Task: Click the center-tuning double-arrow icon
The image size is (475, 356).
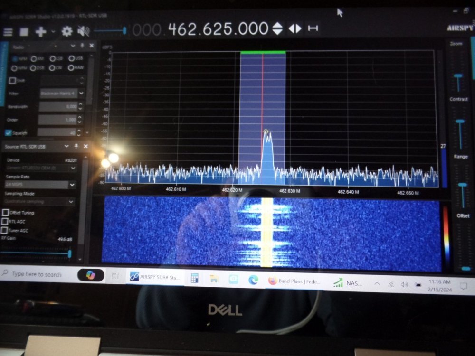Action: click(295, 29)
